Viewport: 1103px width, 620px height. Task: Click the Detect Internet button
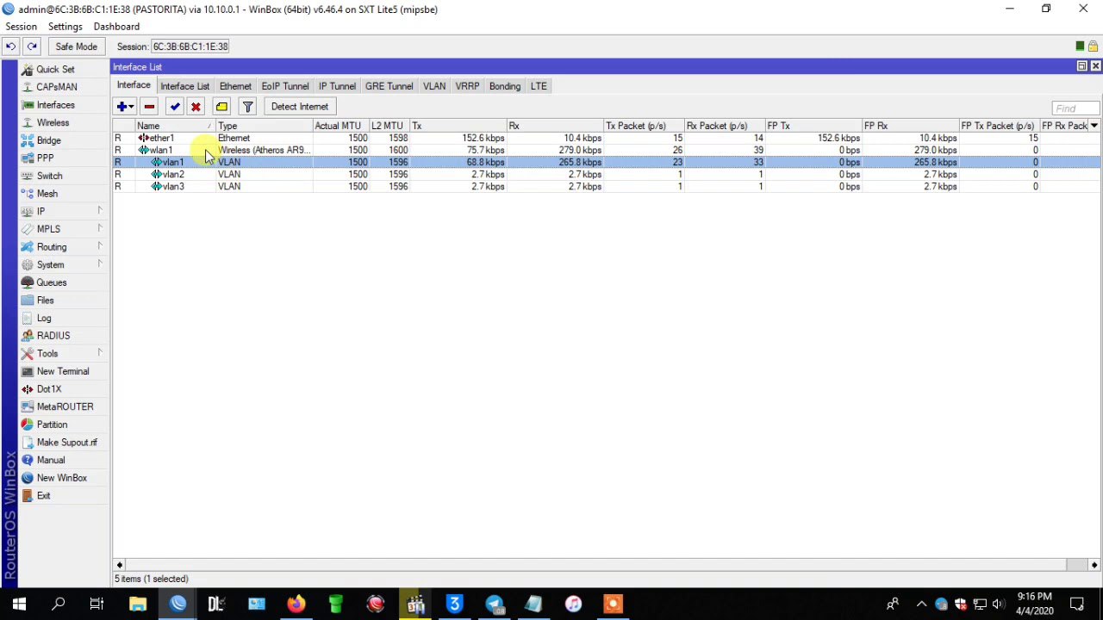(x=299, y=107)
